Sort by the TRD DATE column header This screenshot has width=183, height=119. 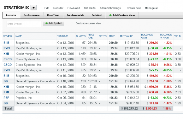pyautogui.click(x=63, y=36)
